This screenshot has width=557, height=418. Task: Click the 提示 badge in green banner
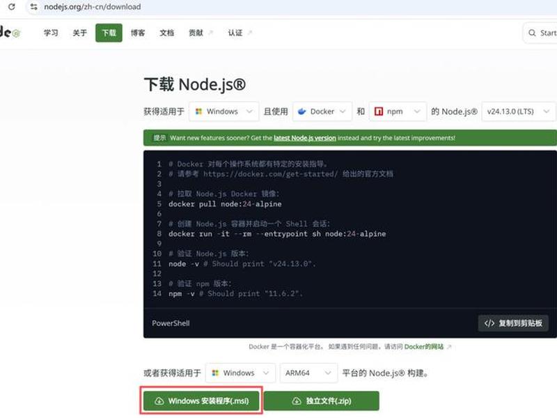[159, 137]
